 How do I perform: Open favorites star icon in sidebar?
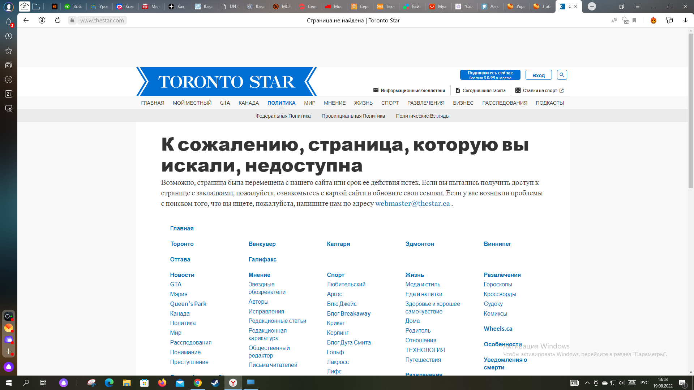coord(9,51)
